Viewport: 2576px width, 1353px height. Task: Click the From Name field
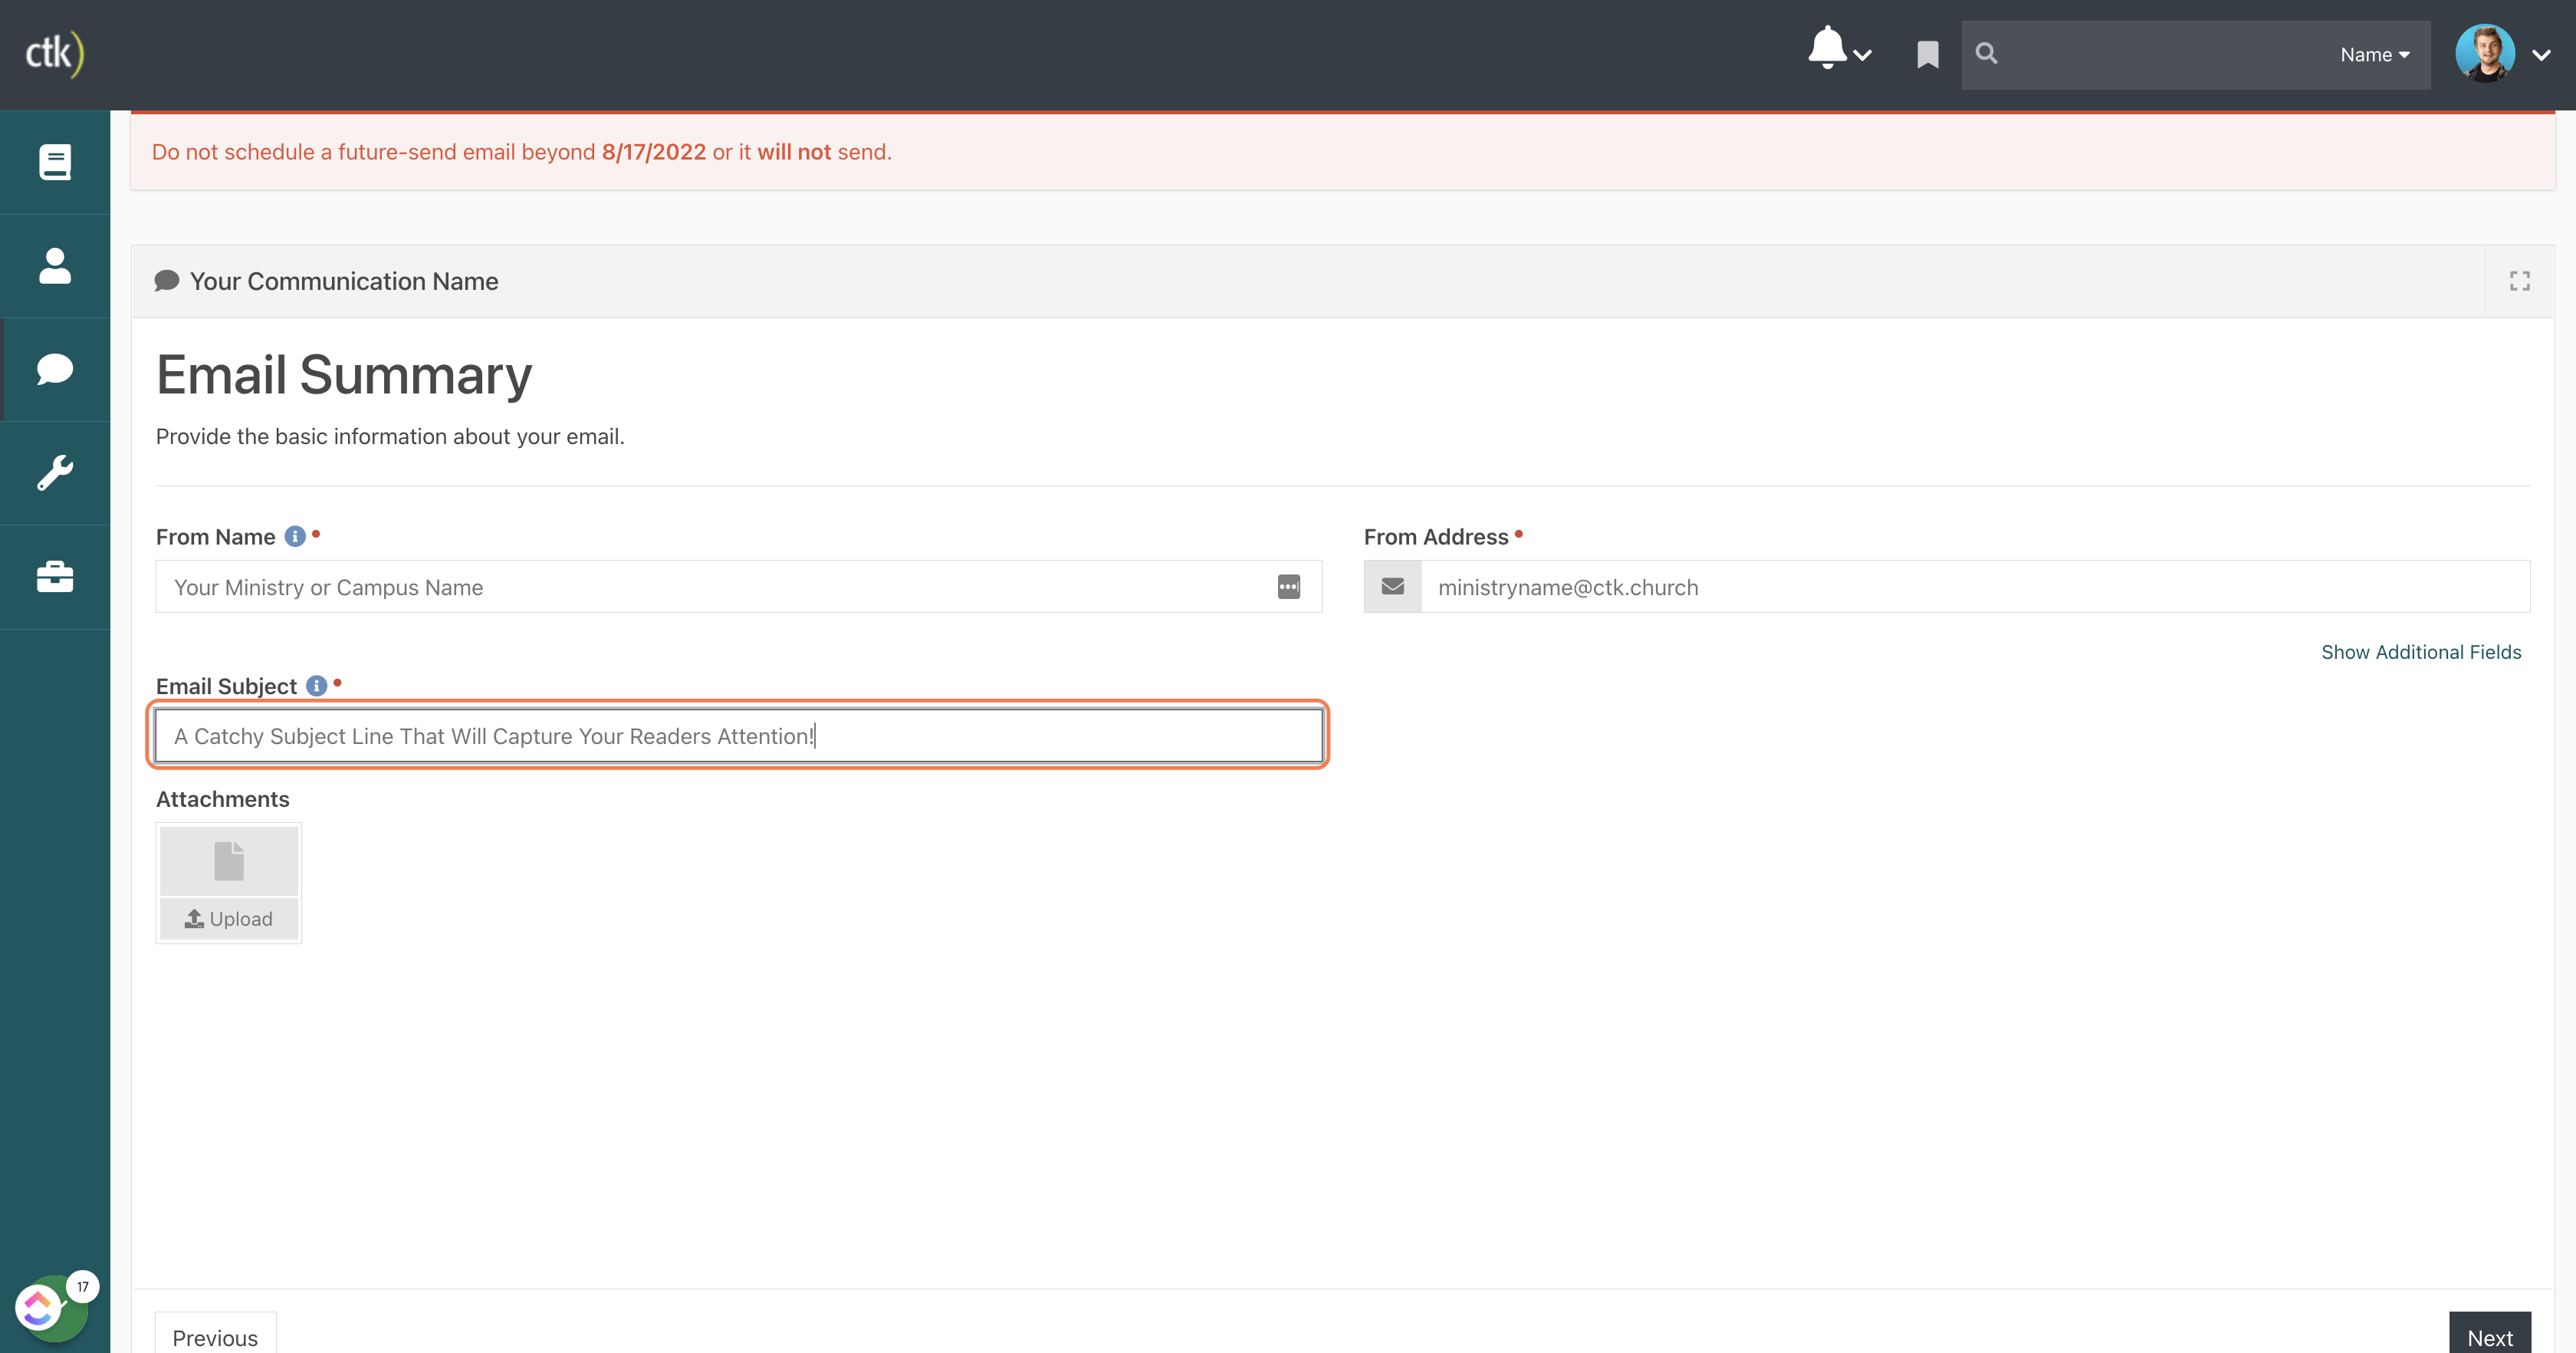coord(738,588)
